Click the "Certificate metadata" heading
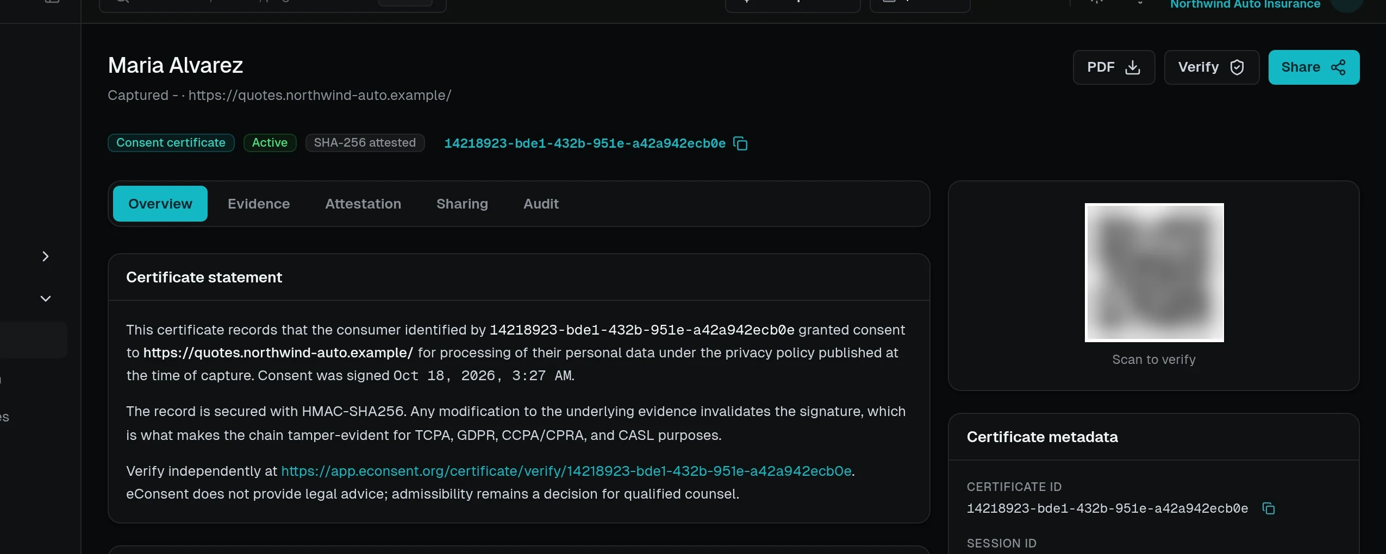Image resolution: width=1386 pixels, height=554 pixels. (x=1042, y=437)
